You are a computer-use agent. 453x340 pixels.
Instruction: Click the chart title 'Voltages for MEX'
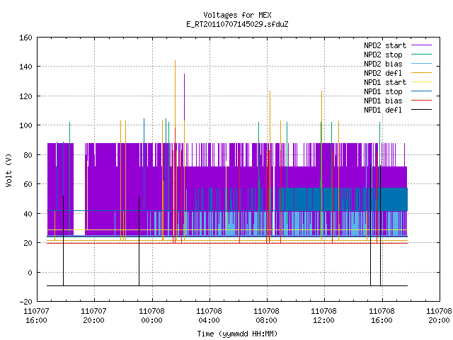pos(237,15)
